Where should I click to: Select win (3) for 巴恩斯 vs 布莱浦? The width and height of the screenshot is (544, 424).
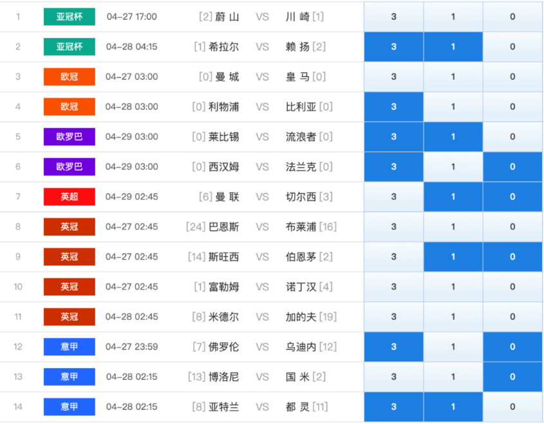tap(394, 227)
